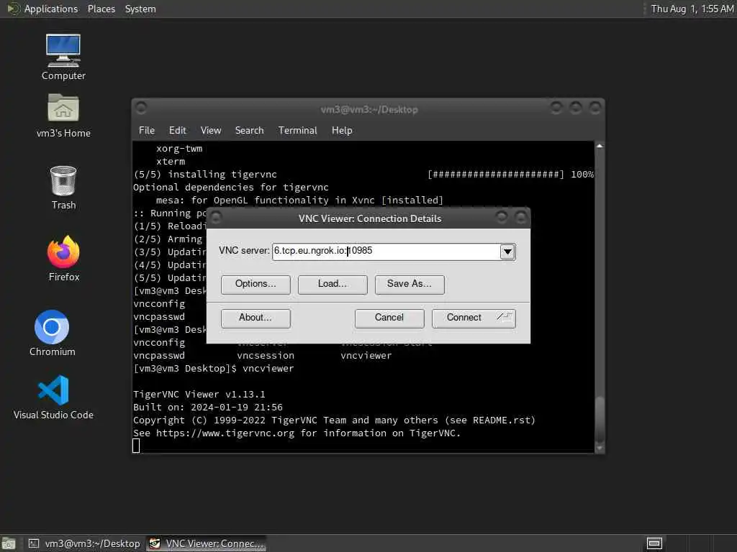The image size is (737, 552).
Task: Open the VNC server history dropdown arrow
Action: (507, 252)
